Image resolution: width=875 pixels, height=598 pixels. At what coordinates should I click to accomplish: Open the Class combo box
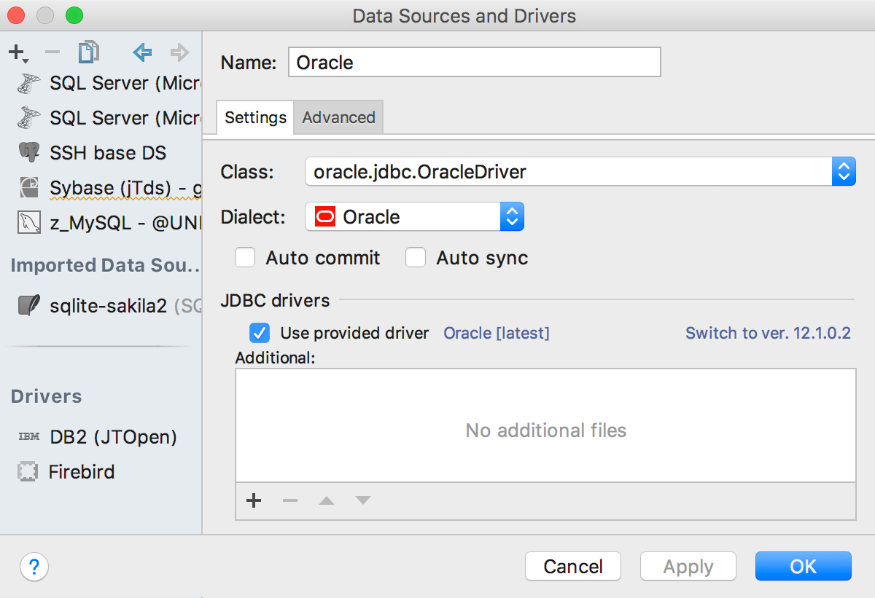coord(580,173)
